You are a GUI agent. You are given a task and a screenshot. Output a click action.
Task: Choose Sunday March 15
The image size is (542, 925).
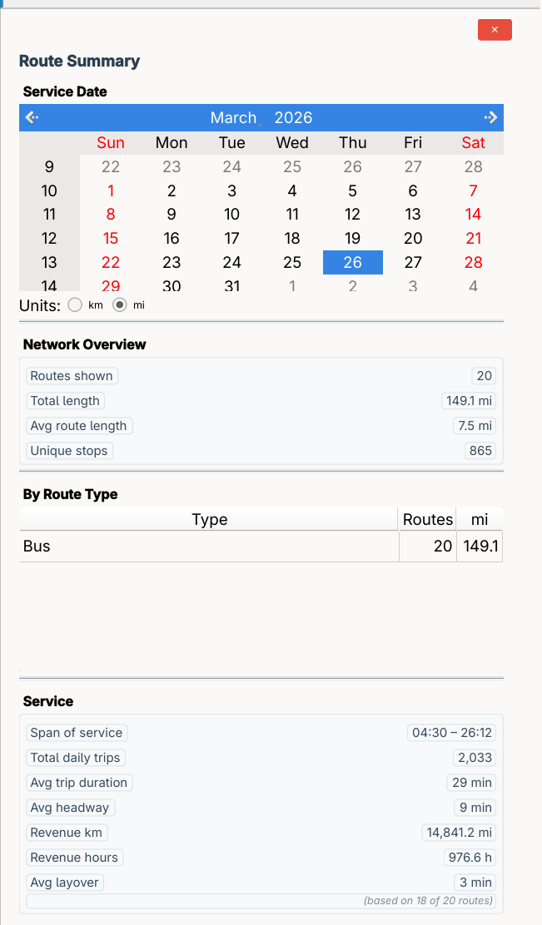(x=111, y=239)
